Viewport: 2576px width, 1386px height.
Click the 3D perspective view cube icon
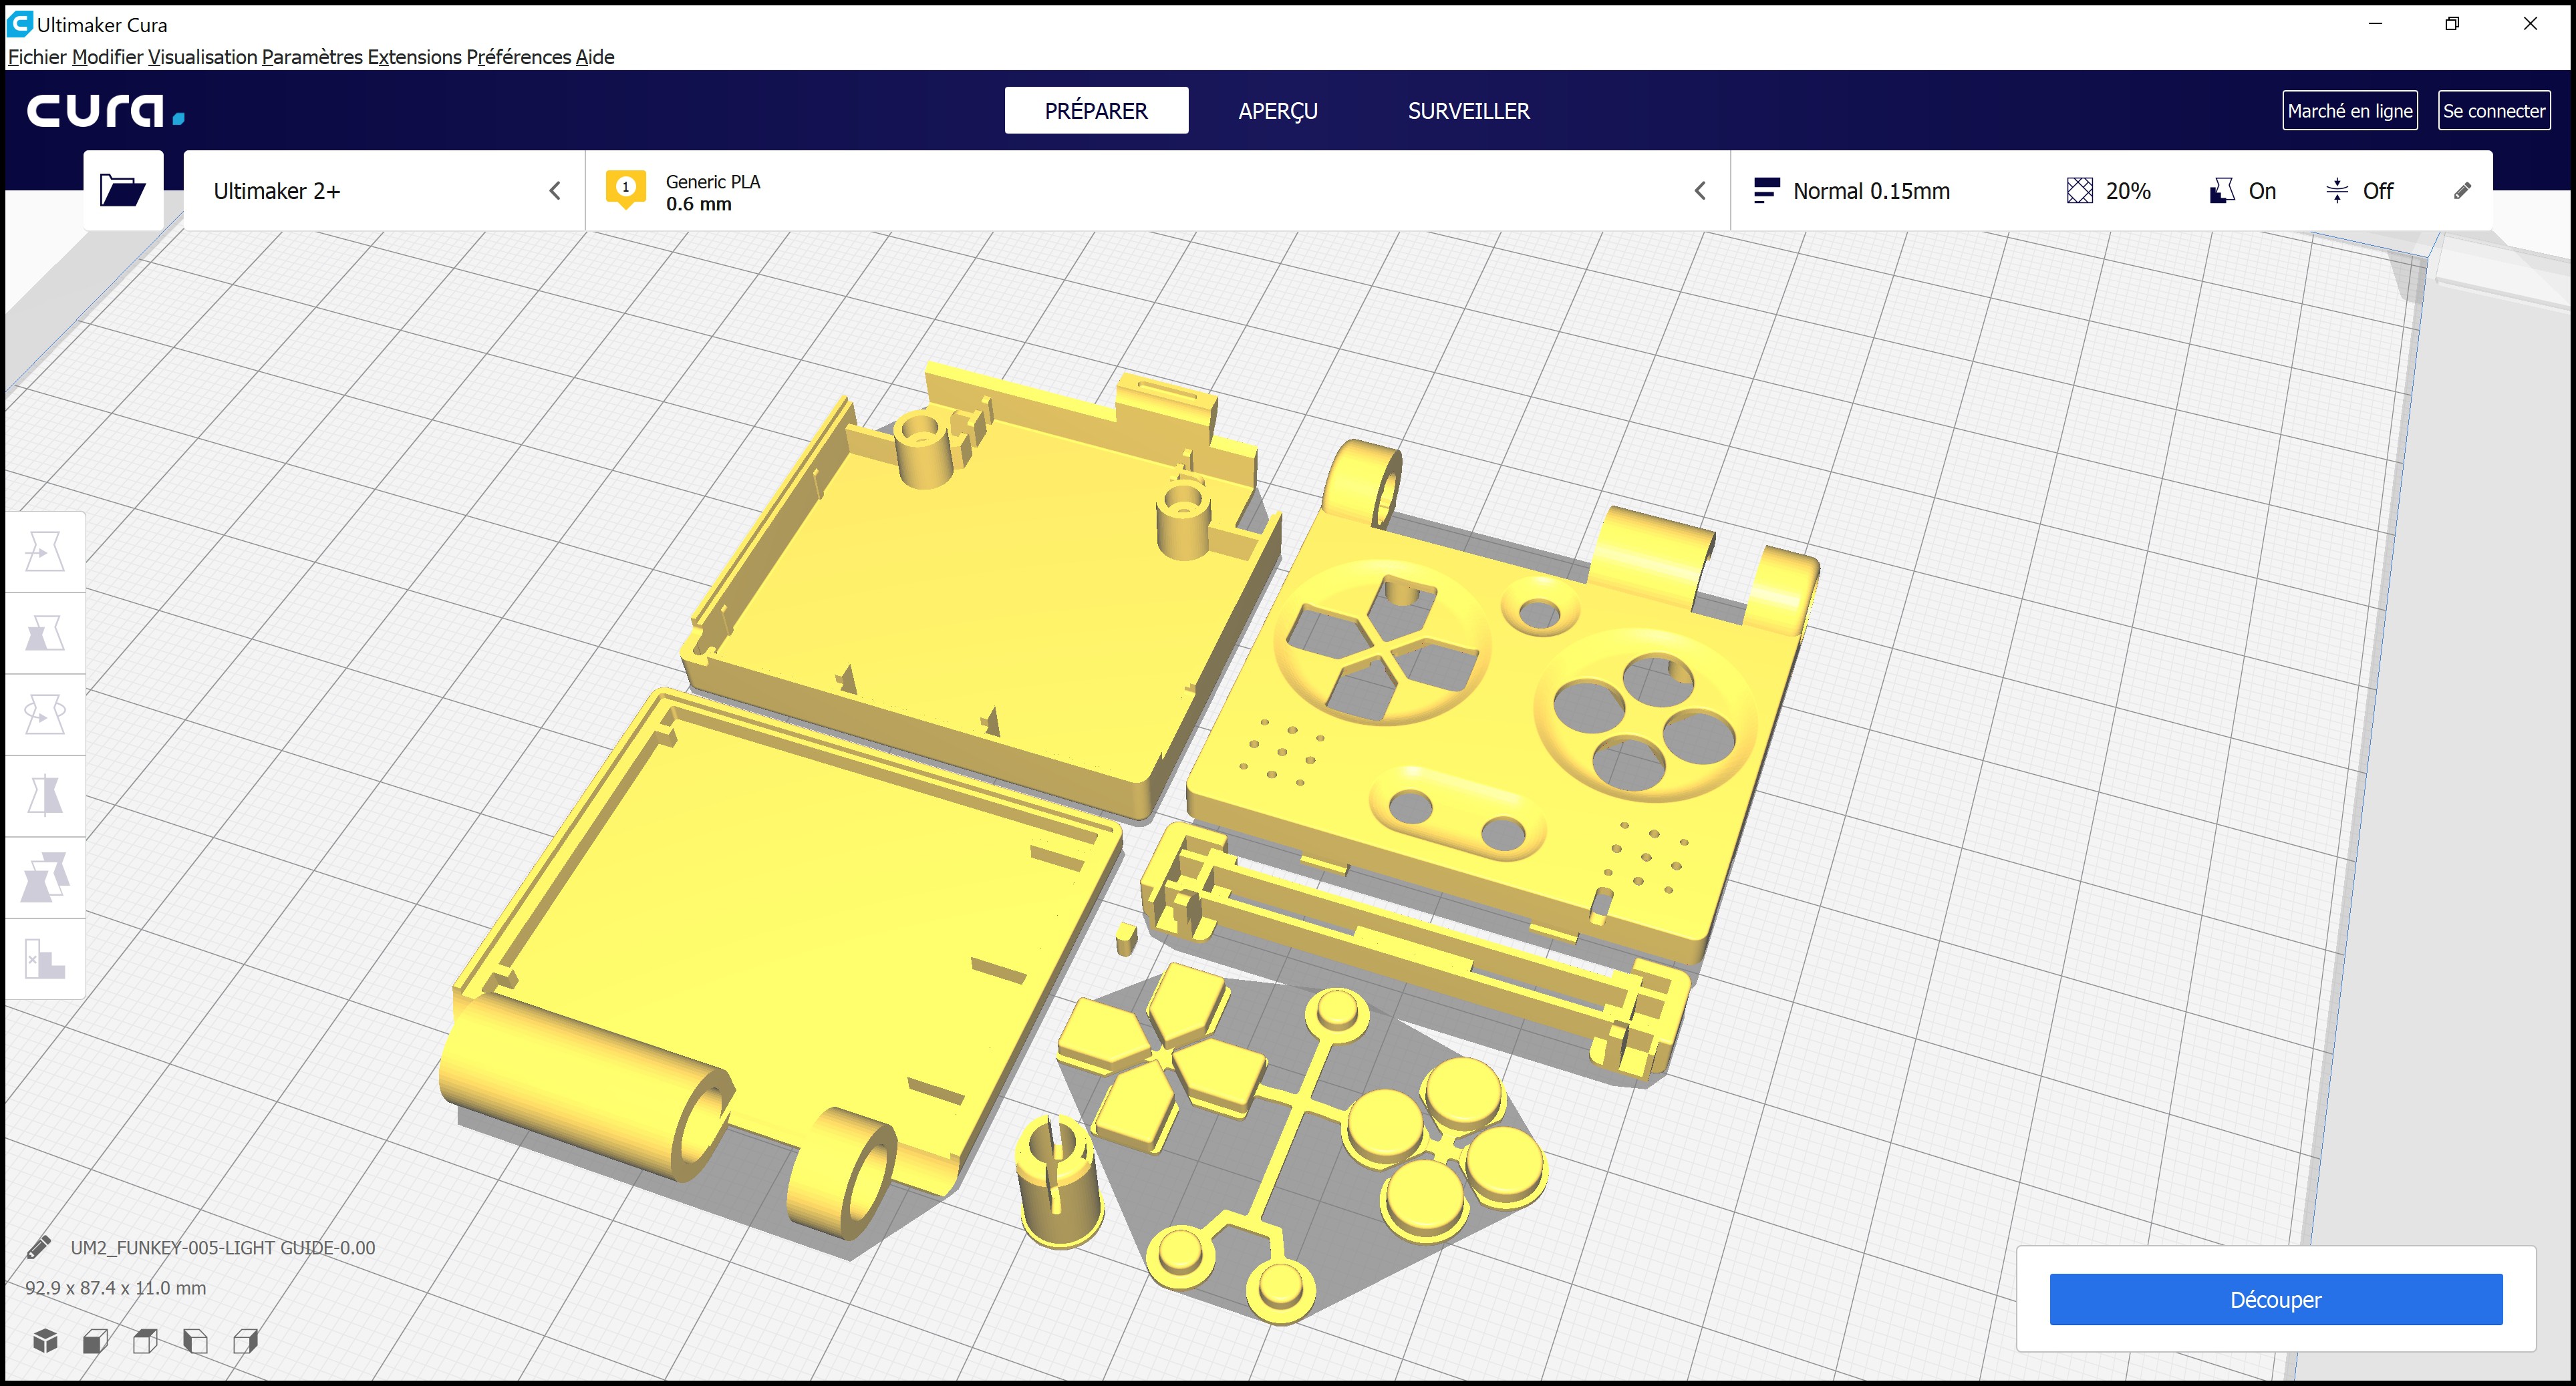45,1340
